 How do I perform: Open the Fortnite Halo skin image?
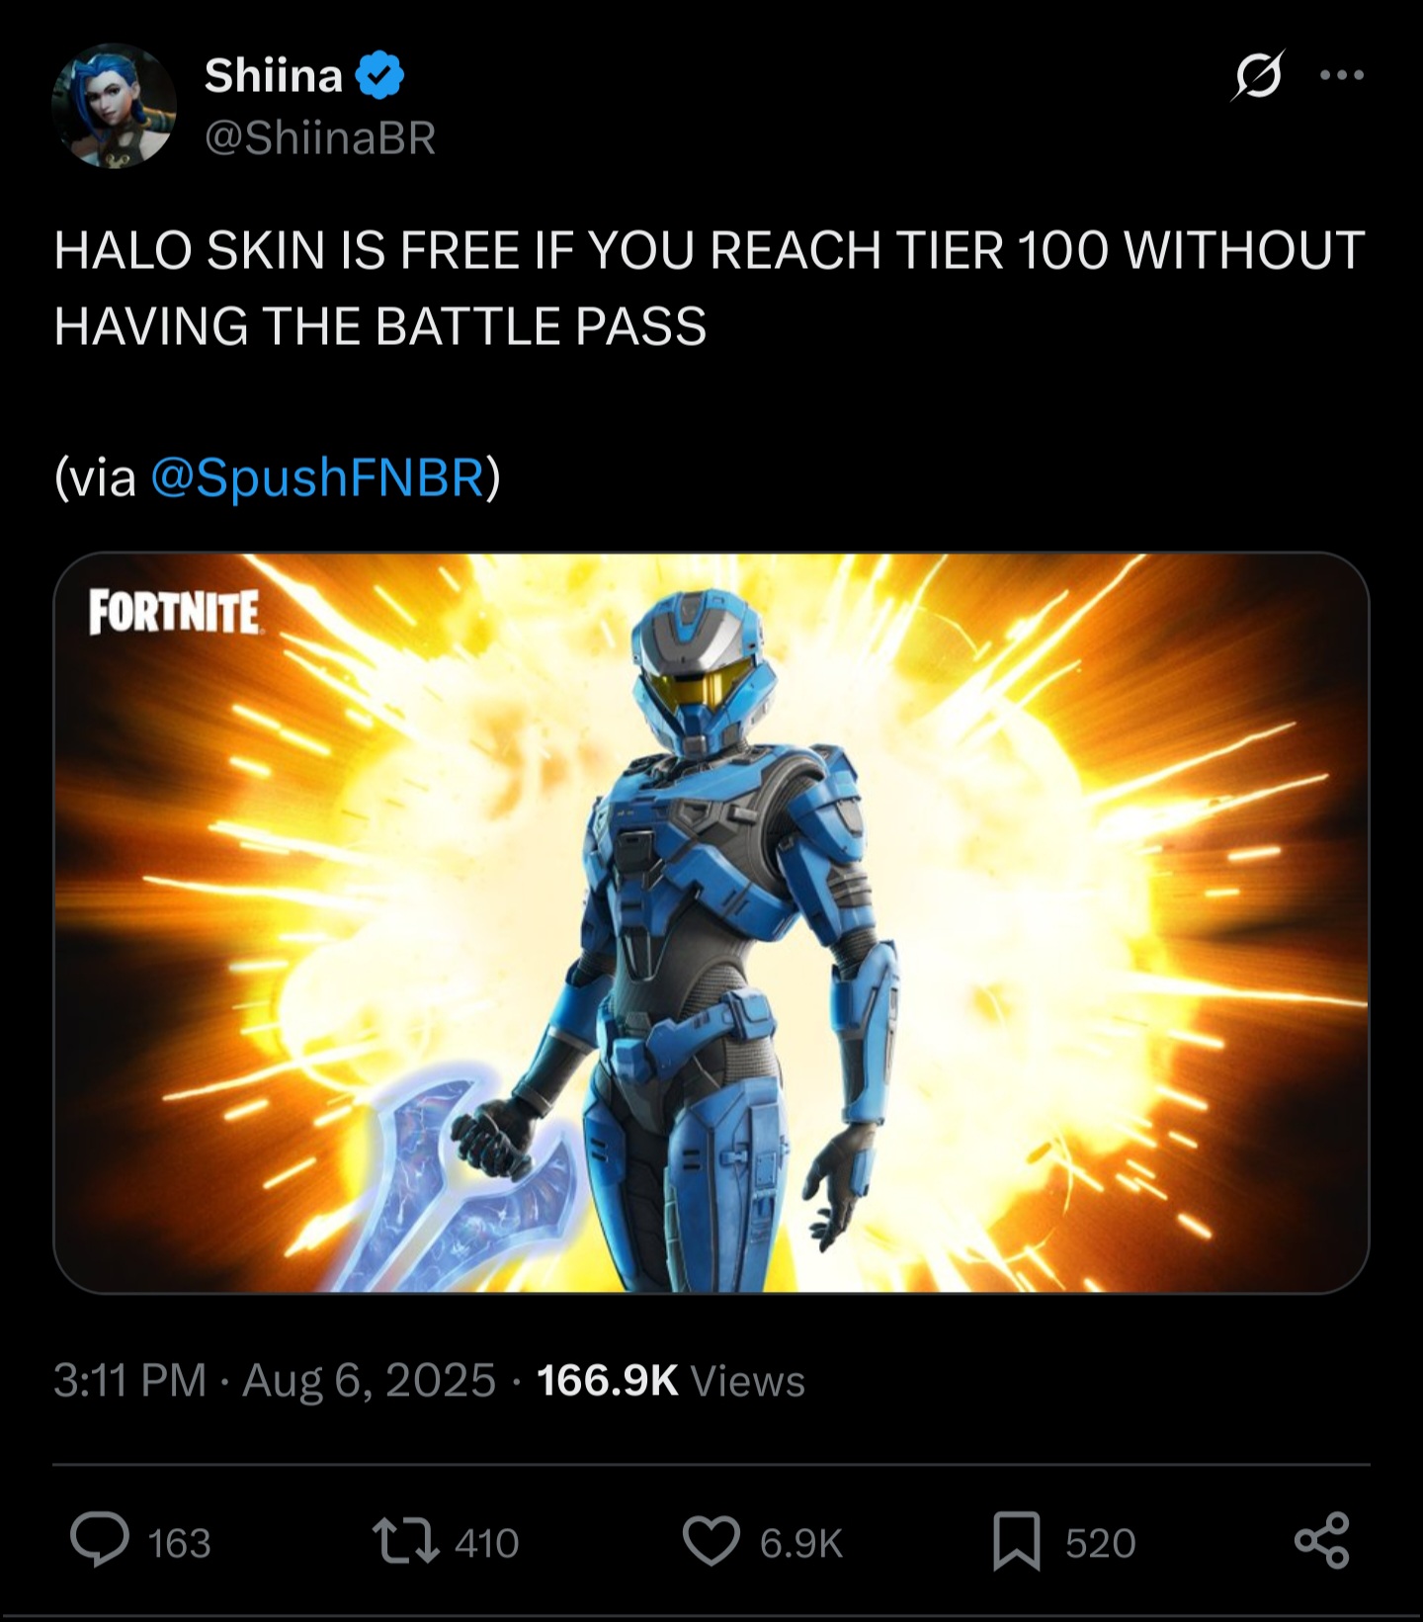point(711,922)
